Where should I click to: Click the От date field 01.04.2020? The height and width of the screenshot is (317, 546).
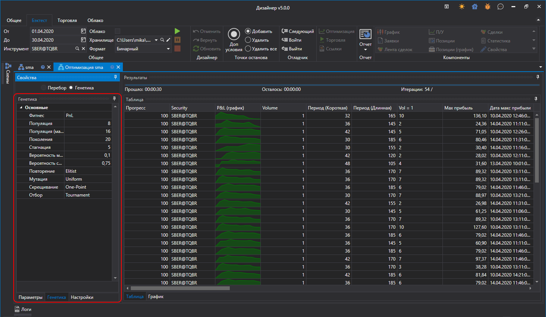point(55,31)
